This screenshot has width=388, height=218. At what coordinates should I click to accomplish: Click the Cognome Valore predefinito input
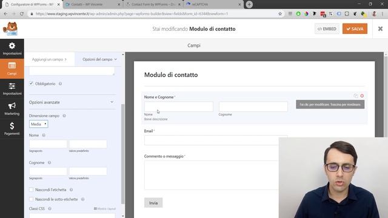[88, 171]
